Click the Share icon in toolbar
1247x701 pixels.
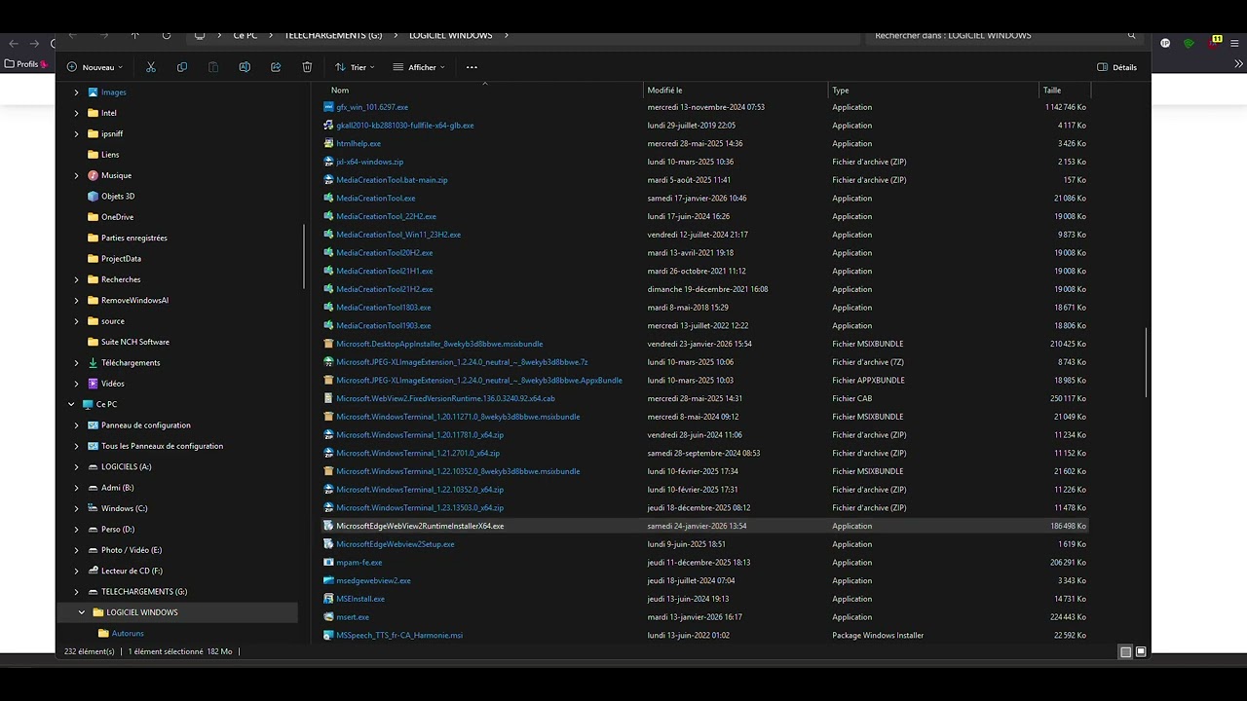click(276, 67)
